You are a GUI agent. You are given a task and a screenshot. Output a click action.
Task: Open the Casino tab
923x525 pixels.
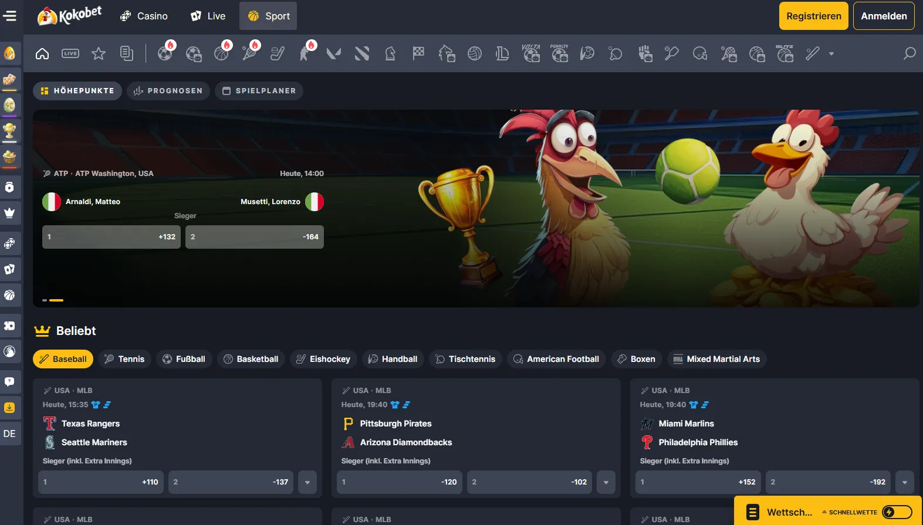coord(144,16)
